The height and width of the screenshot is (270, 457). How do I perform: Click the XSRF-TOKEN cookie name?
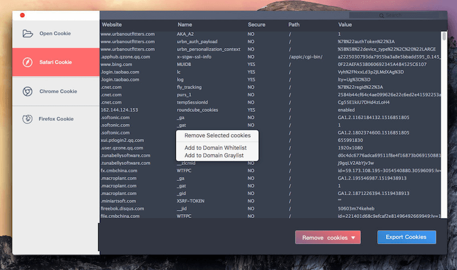(191, 201)
